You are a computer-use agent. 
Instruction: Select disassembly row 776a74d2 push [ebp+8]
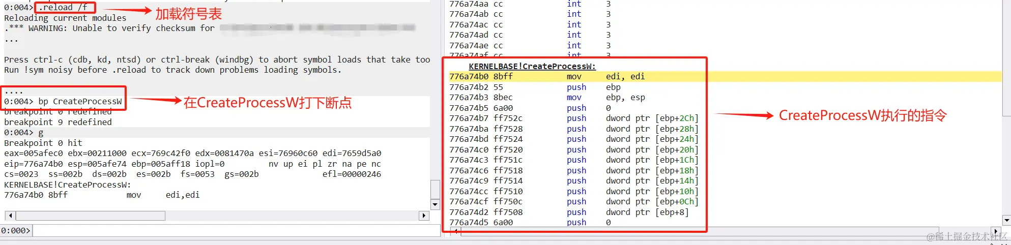click(569, 212)
